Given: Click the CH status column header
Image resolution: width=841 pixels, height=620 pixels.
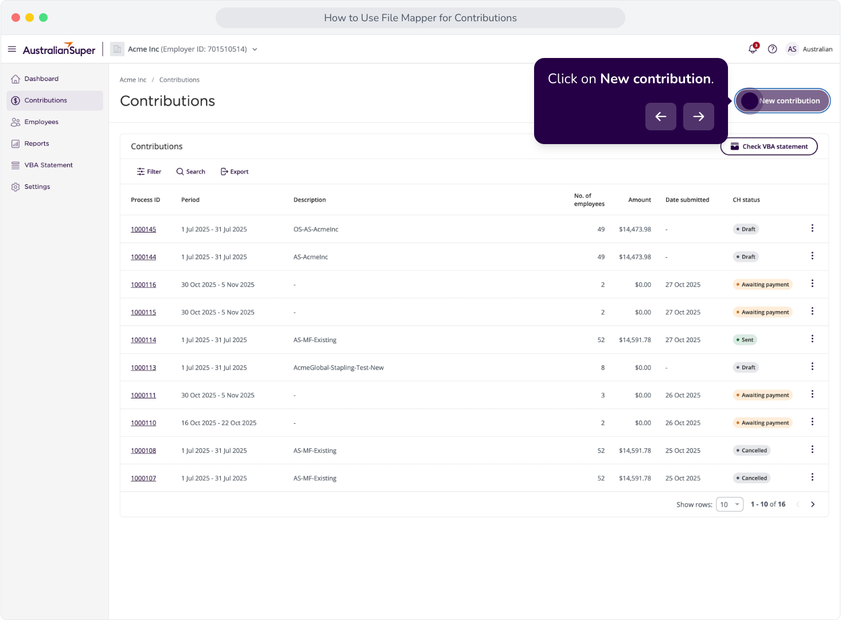Looking at the screenshot, I should (x=746, y=200).
